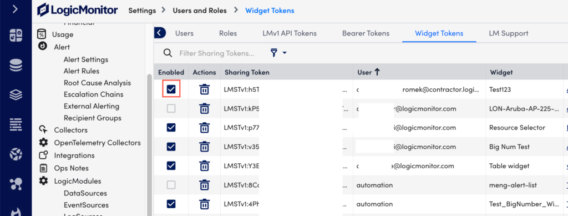This screenshot has height=216, width=568.
Task: Click the OpenTelemetry Collectors gear icon
Action: (43, 143)
